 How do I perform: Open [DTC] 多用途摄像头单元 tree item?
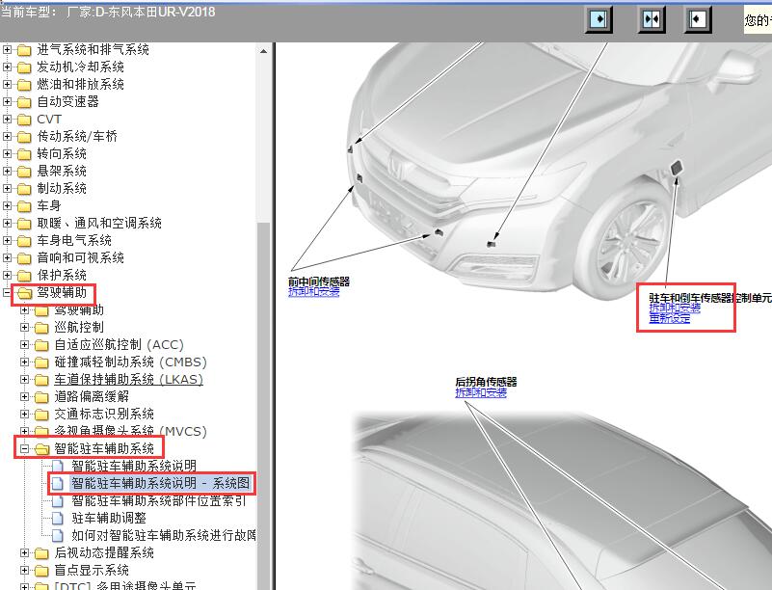click(125, 586)
